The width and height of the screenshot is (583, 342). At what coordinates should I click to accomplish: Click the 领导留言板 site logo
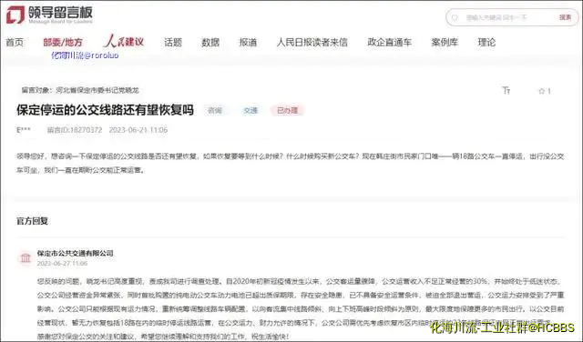(x=49, y=15)
